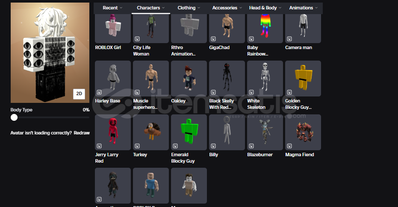The height and width of the screenshot is (207, 398).
Task: Adjust the Body Type slider handle
Action: [x=14, y=117]
